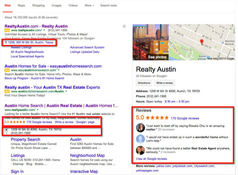Click the five-star rating in the Reviews panel

click(157, 118)
